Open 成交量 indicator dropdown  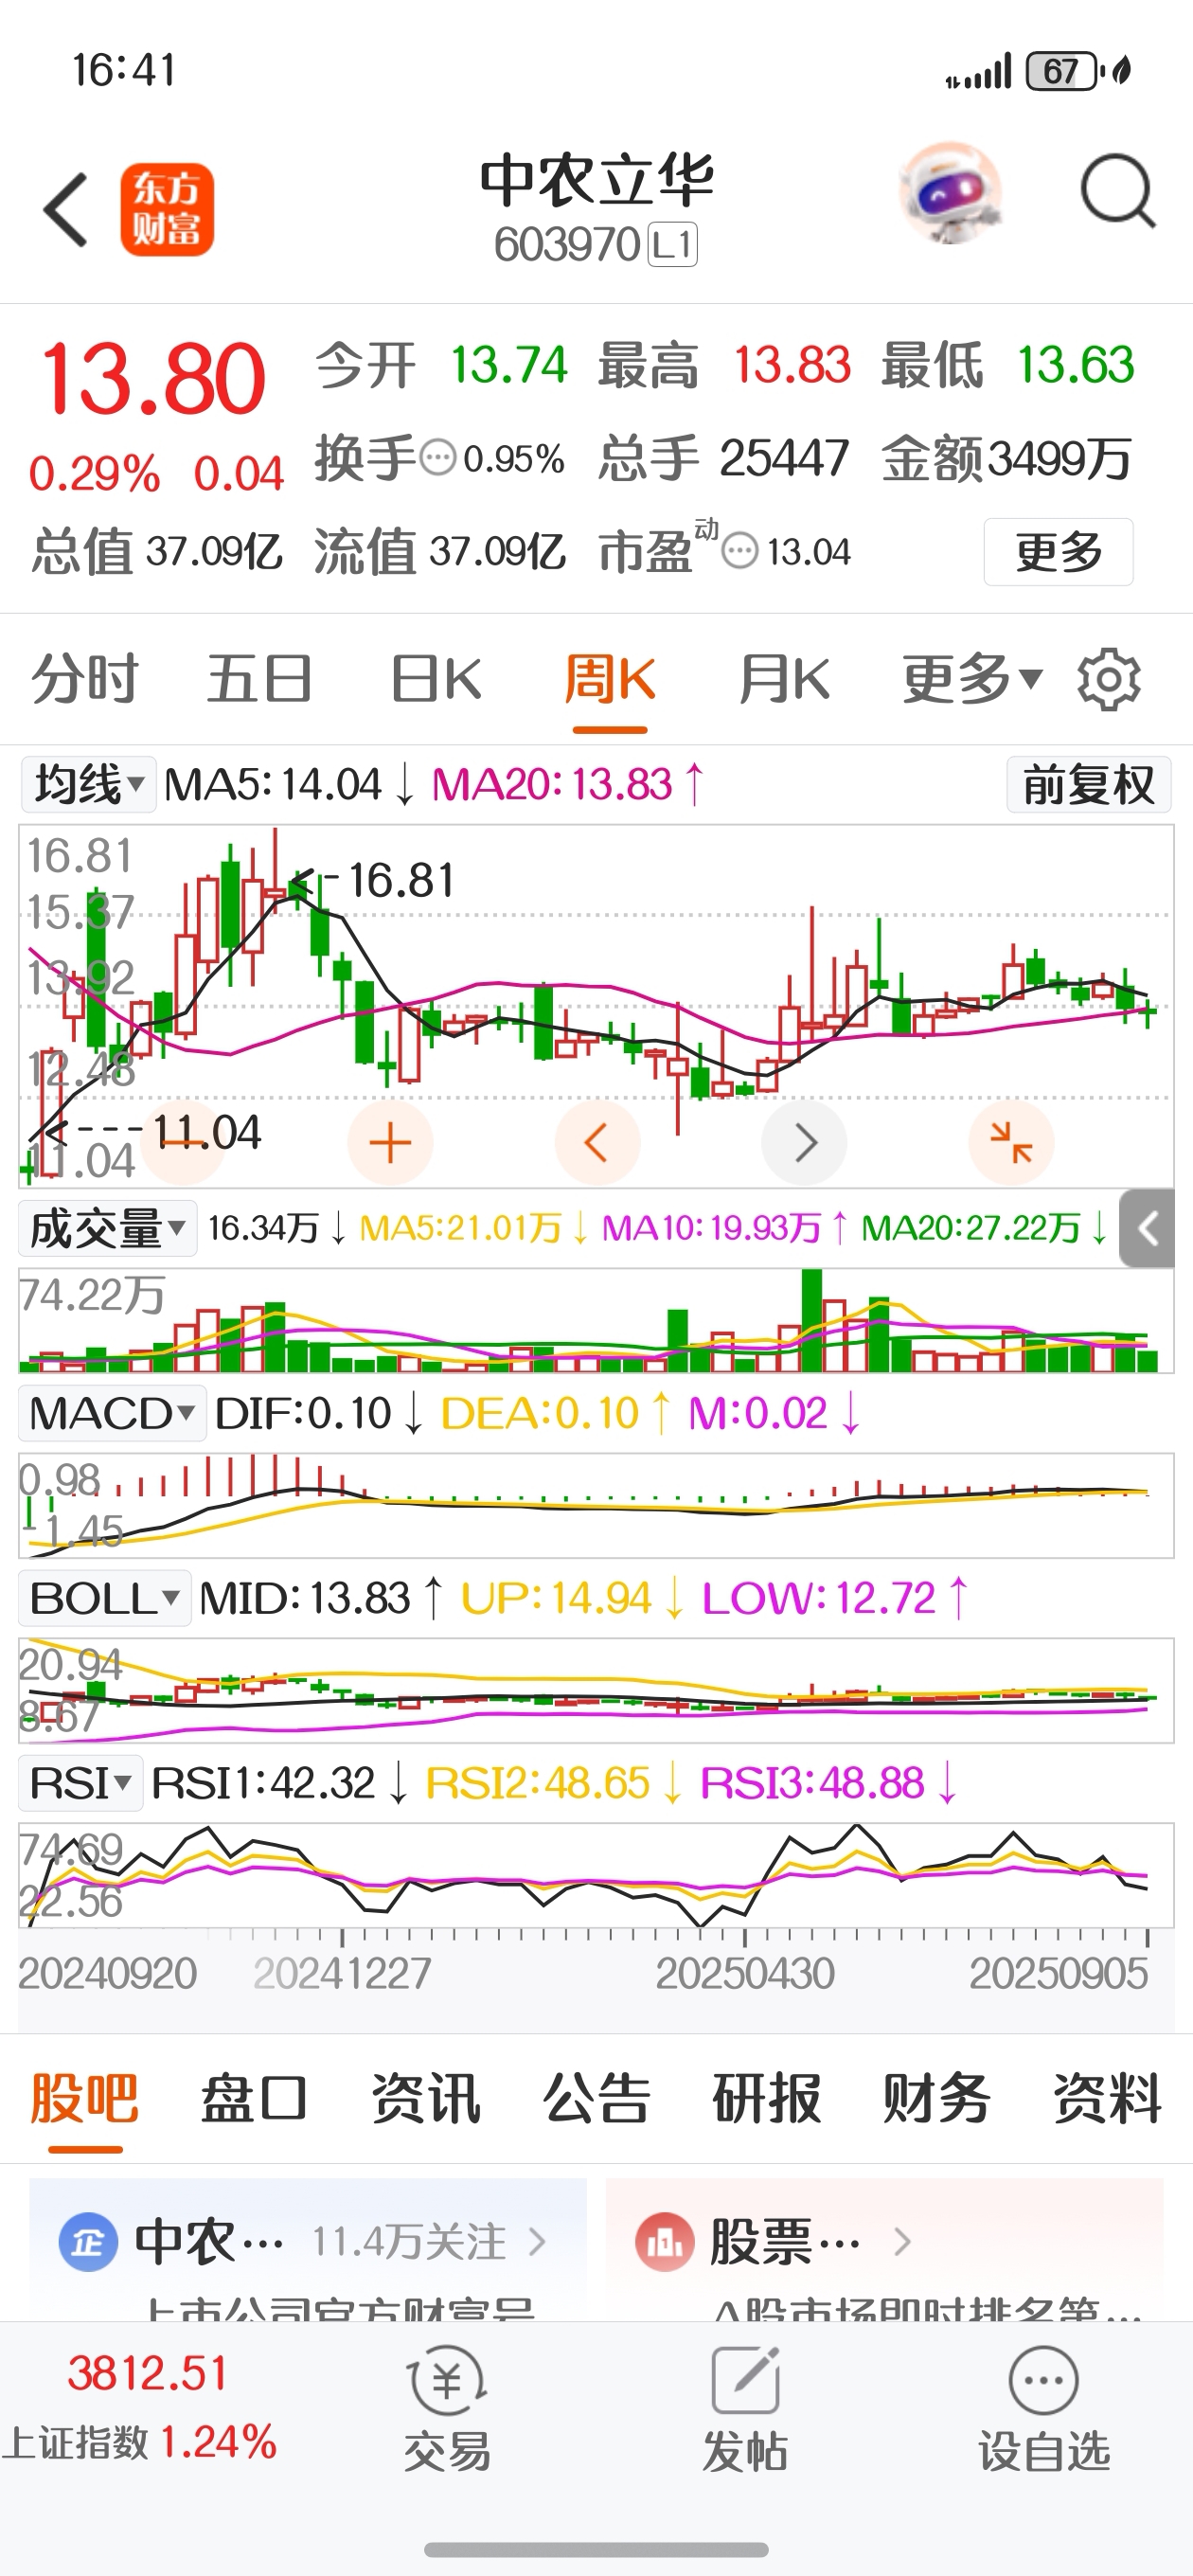pyautogui.click(x=106, y=1228)
